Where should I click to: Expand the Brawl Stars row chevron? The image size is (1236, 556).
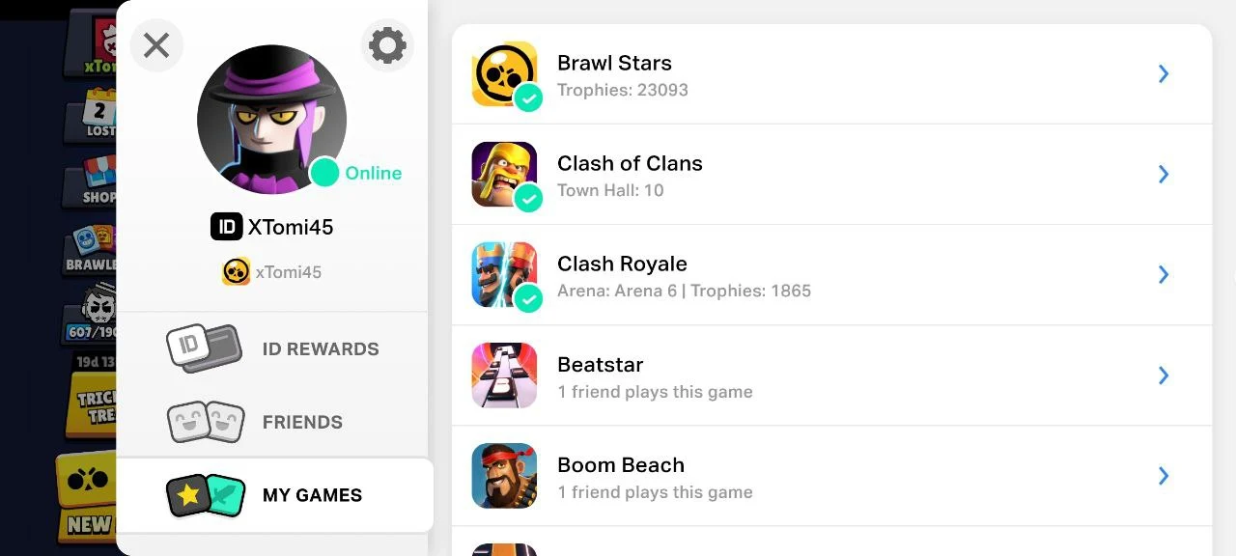(x=1164, y=74)
